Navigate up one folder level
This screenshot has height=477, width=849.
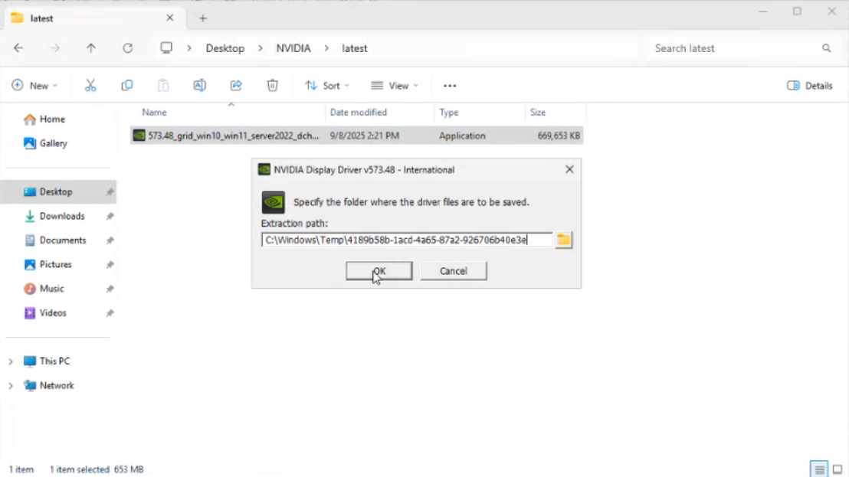[91, 48]
